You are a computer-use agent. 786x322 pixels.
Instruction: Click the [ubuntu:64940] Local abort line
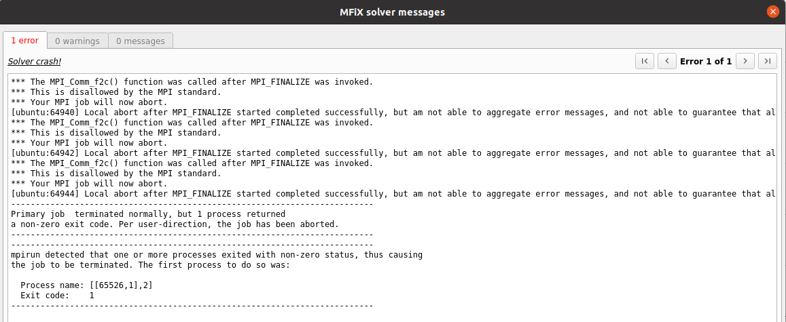click(393, 113)
